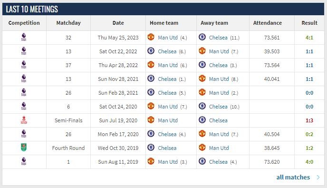Click the Carabao Cup icon in the Fourth Round row
327x188 pixels.
click(24, 148)
